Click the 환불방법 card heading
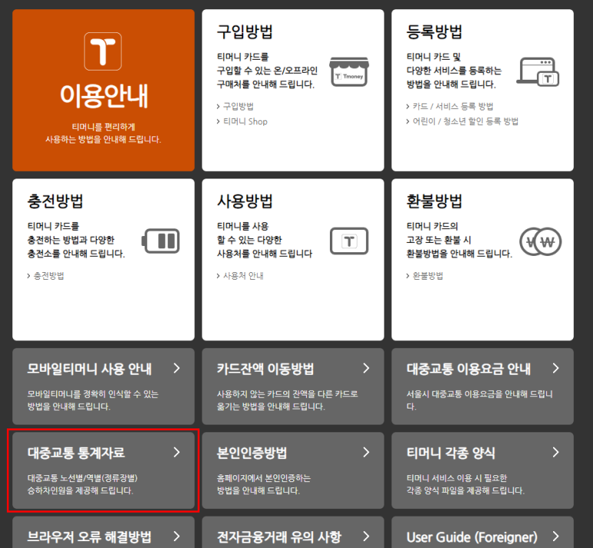 434,201
